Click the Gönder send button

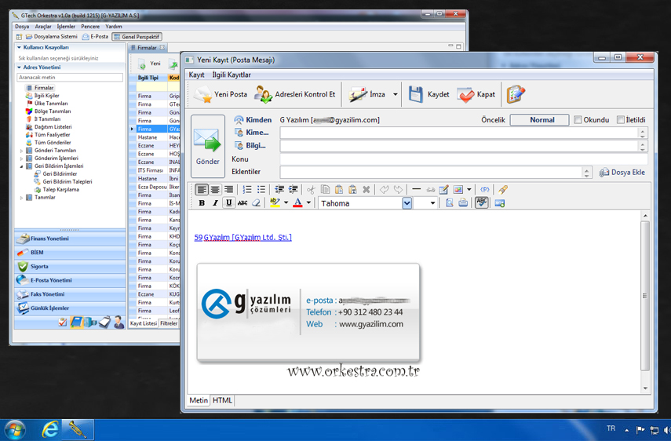(x=207, y=146)
